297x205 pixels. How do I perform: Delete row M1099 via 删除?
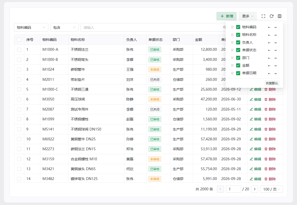coord(270,119)
